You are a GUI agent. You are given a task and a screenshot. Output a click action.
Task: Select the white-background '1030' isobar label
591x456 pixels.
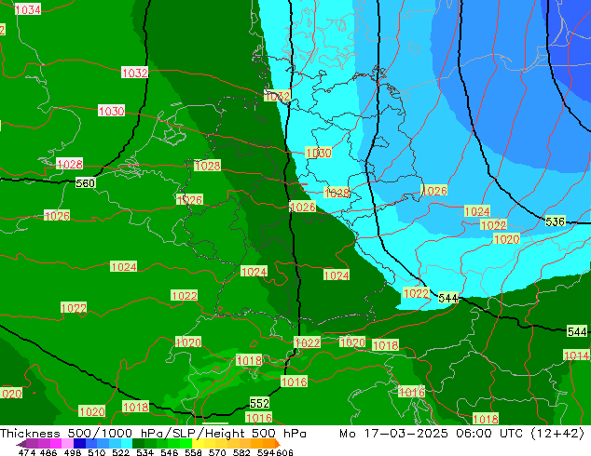point(111,111)
